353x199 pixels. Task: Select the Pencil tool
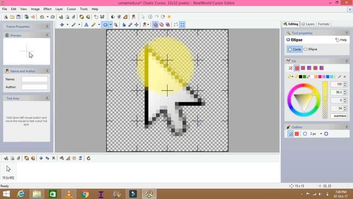(x=93, y=25)
